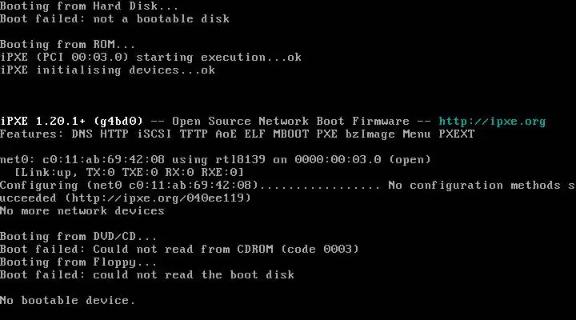
Task: Select the iPXE starting execution line
Action: tap(150, 58)
